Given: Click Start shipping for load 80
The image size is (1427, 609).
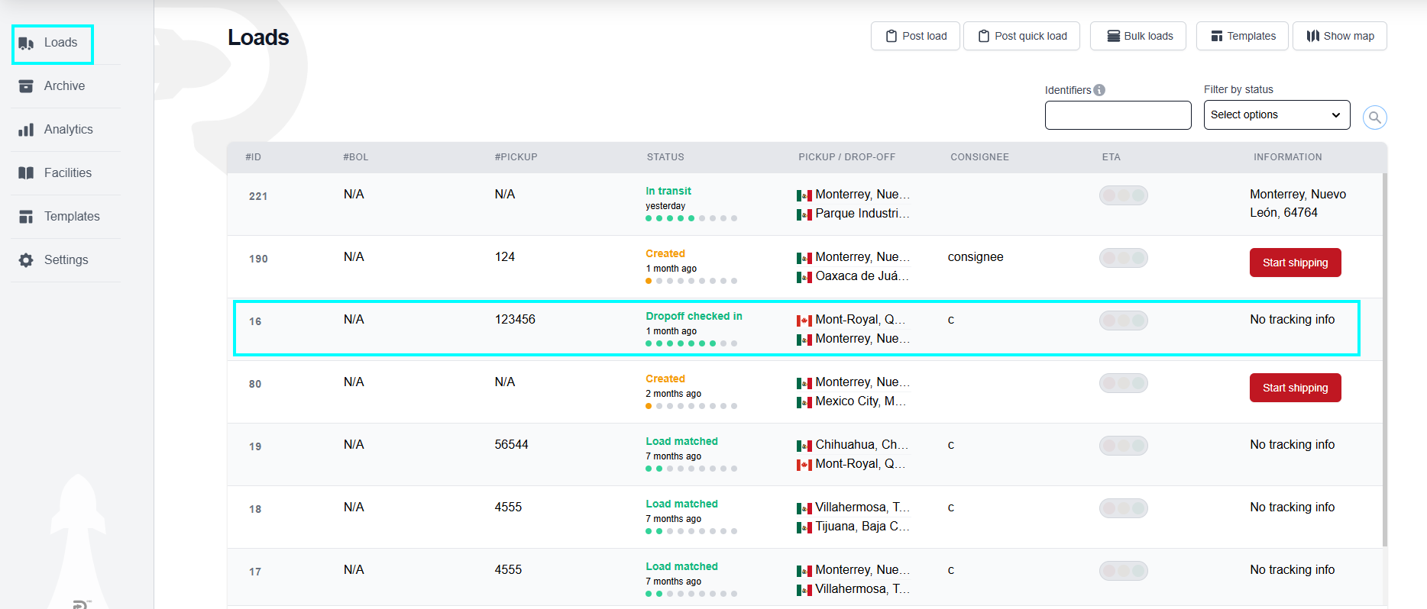Looking at the screenshot, I should [1296, 388].
